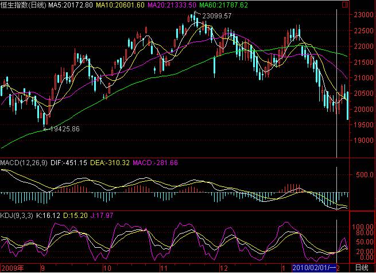Click the 23099.57 high price annotation
This screenshot has height=273, width=376.
[x=217, y=16]
